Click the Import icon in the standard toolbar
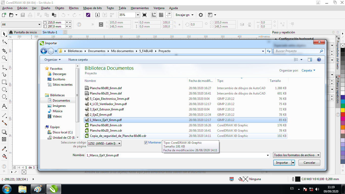 point(98,15)
